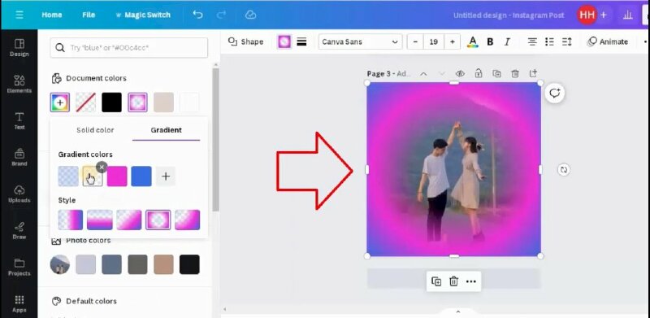
Task: Add a new gradient color stop
Action: coord(166,176)
